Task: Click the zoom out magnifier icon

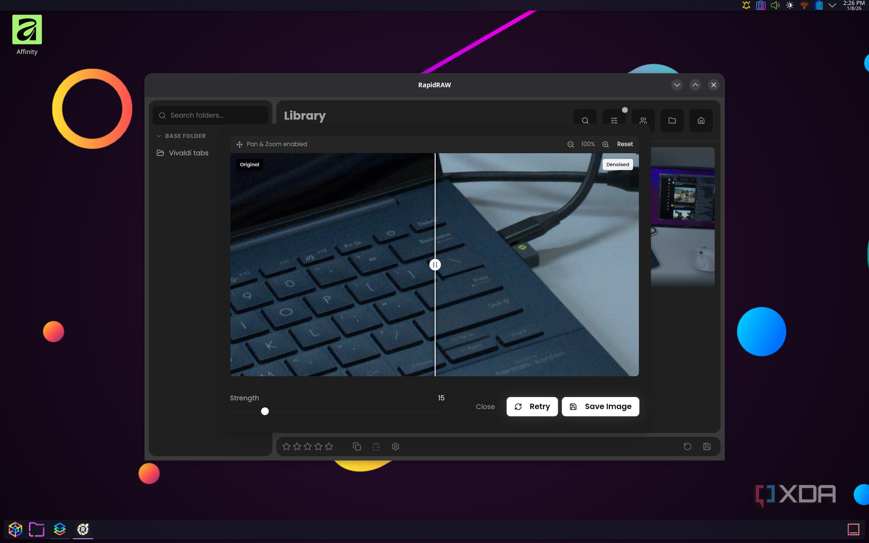Action: tap(570, 144)
